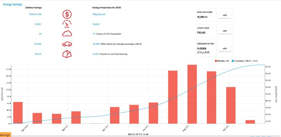The height and width of the screenshot is (137, 281).
Task: Select the December 2024 bar
Action: 18,113
